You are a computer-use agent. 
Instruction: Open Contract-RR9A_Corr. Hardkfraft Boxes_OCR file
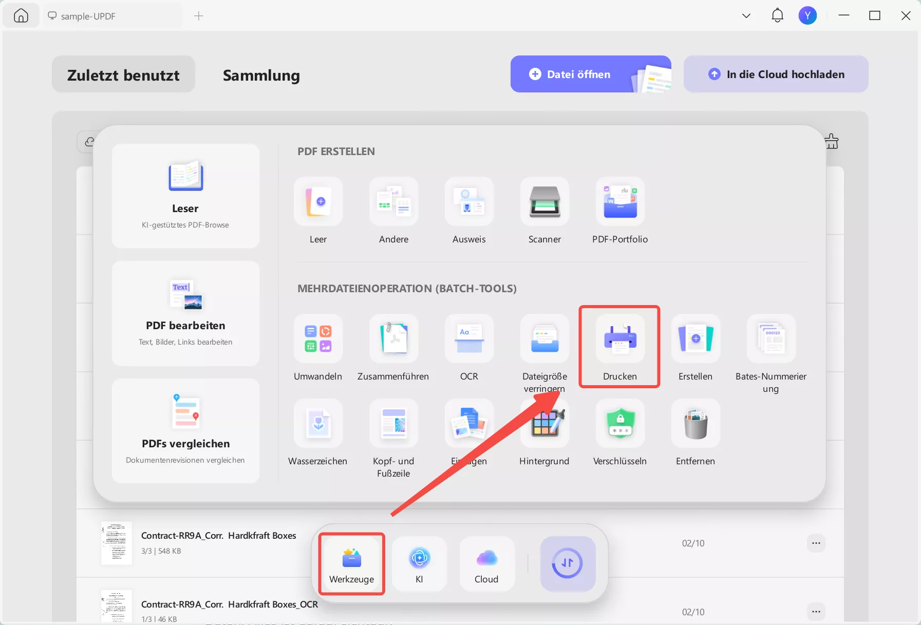230,604
